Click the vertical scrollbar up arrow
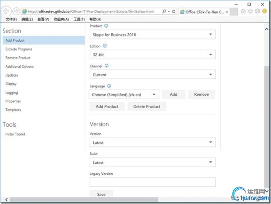The height and width of the screenshot is (204, 271). [266, 29]
